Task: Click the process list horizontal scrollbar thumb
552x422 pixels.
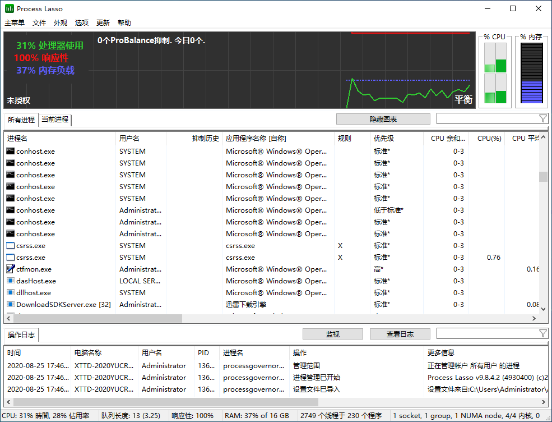Action: tap(98, 318)
